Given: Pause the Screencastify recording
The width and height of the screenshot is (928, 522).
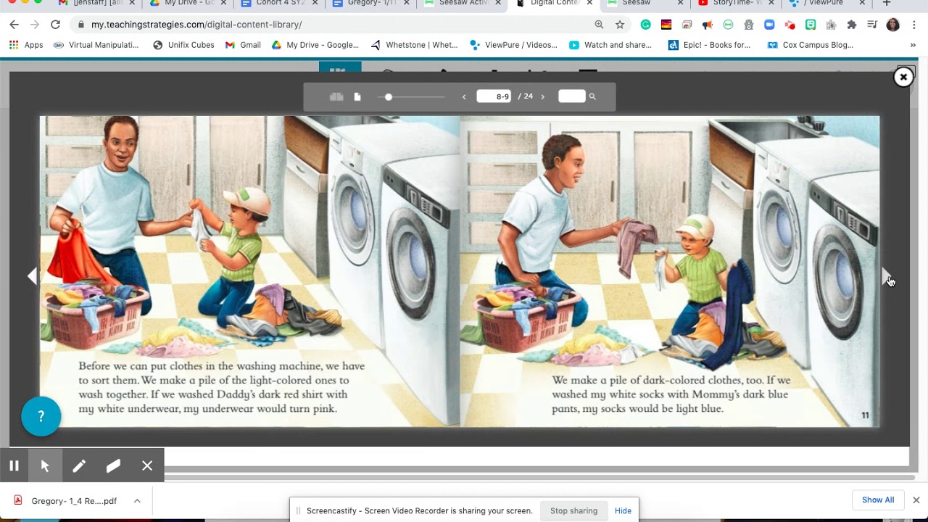Looking at the screenshot, I should [x=14, y=465].
